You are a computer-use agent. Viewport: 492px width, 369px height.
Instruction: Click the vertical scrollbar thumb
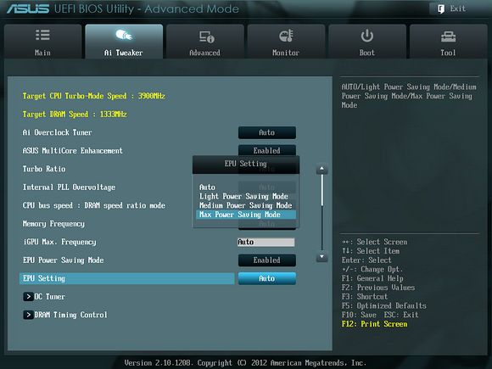tap(322, 190)
